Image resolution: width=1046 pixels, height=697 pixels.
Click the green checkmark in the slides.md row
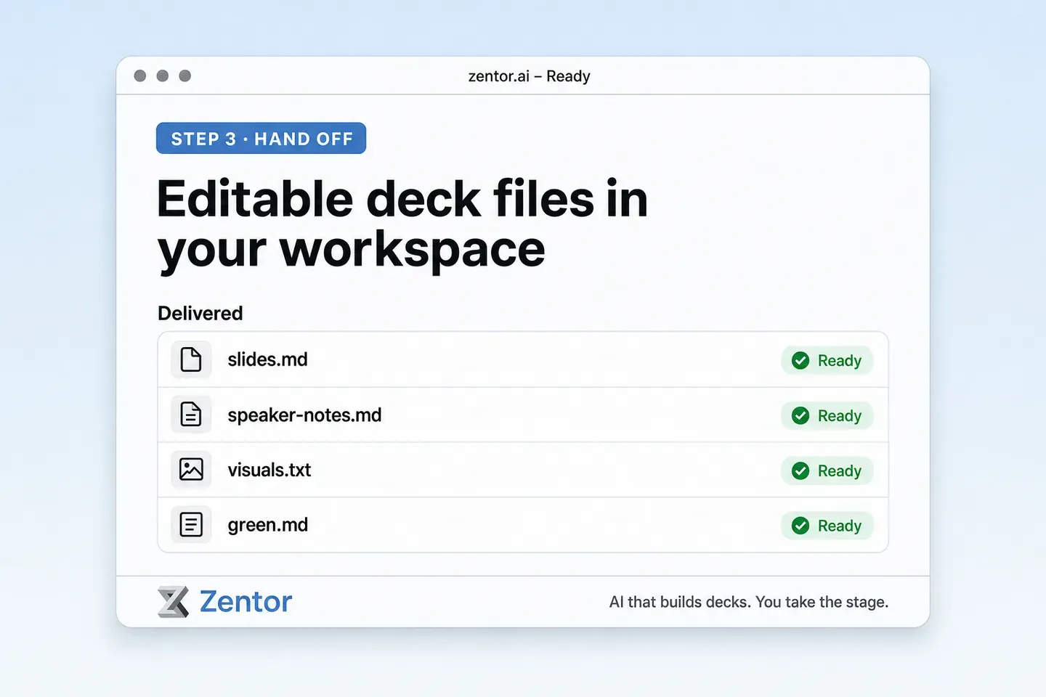click(x=800, y=361)
